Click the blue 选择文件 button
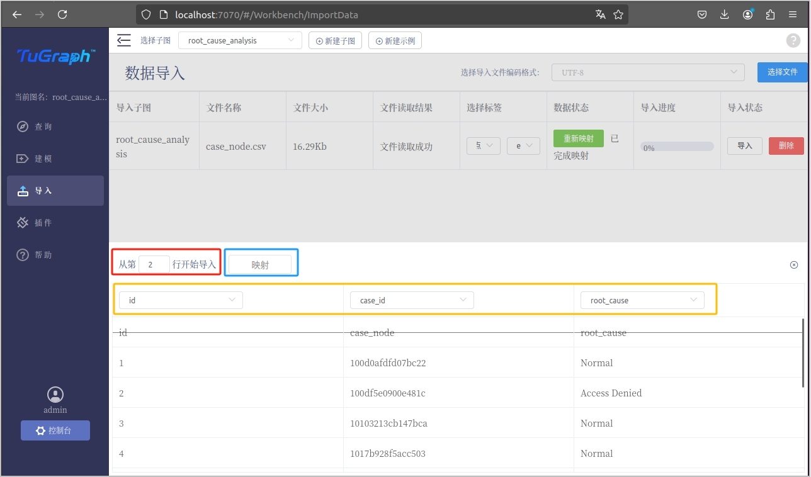Screen dimensions: 811x477 [x=781, y=72]
